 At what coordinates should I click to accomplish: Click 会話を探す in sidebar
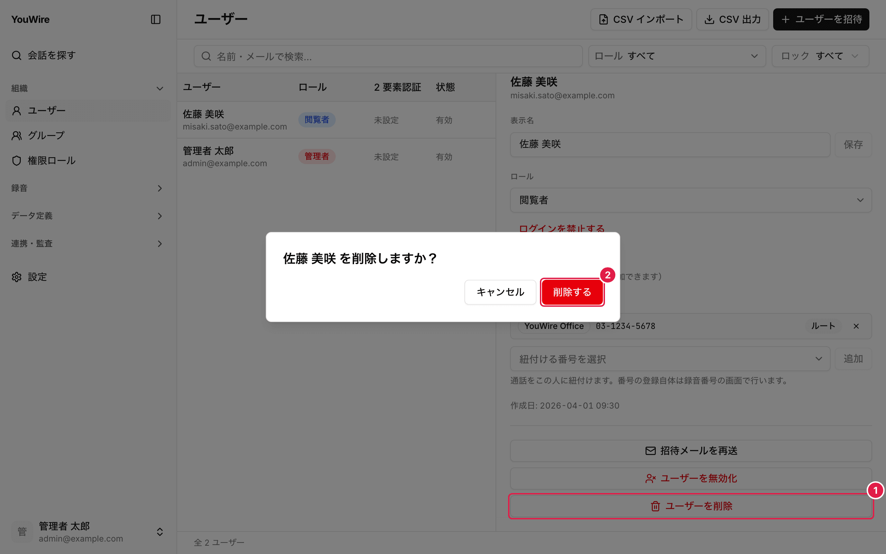[x=88, y=55]
